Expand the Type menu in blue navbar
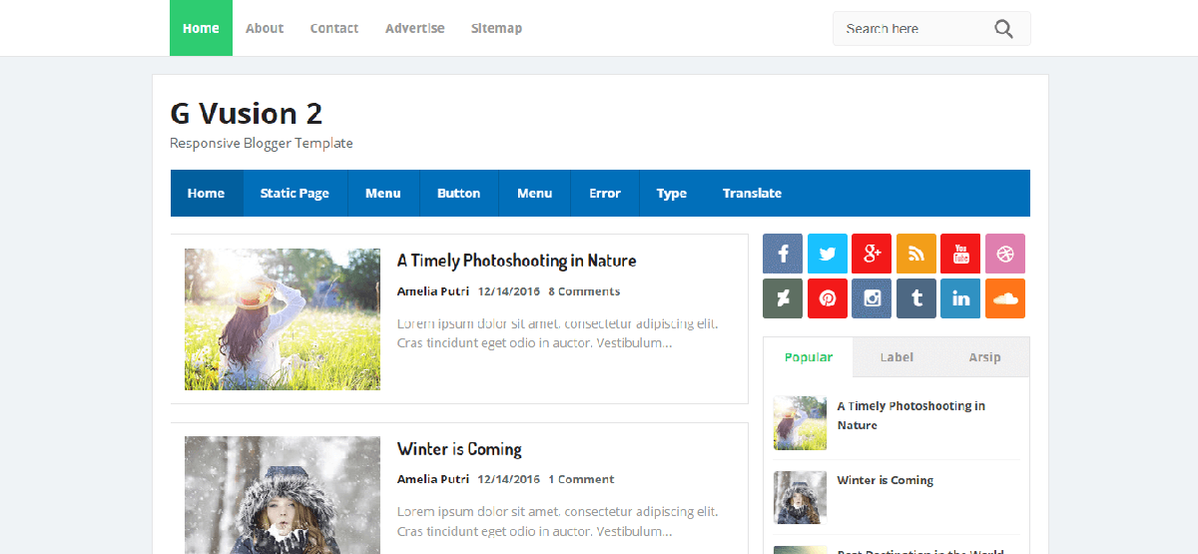Screen dimensions: 1198x554 (x=672, y=194)
